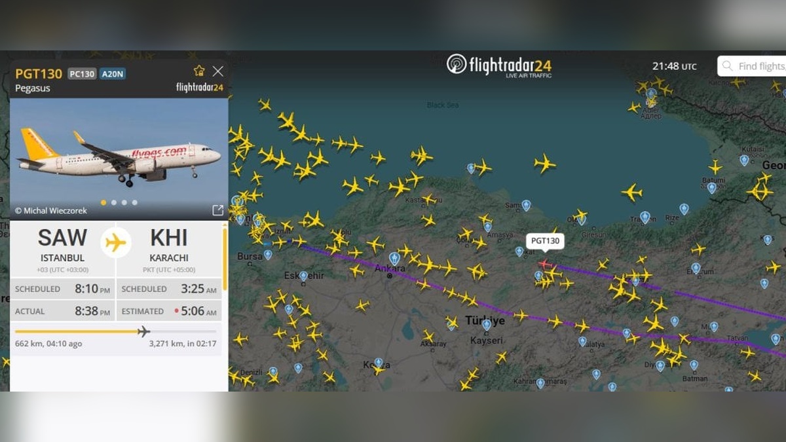The width and height of the screenshot is (786, 442).
Task: Click the PGT130 callsign label on map
Action: click(545, 241)
